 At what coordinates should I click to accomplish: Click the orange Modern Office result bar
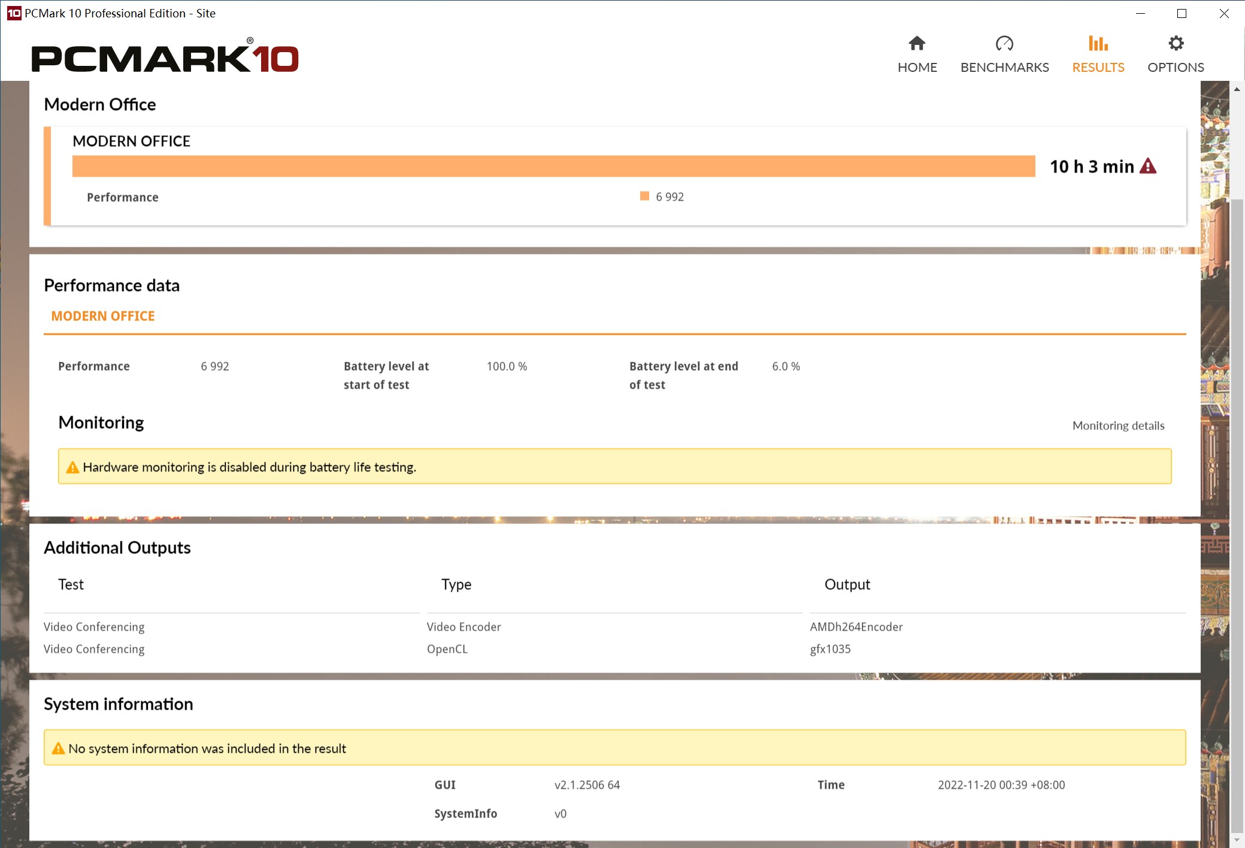(x=553, y=166)
